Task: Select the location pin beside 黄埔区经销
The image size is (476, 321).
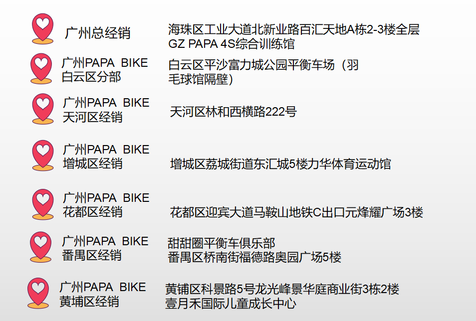Action: pyautogui.click(x=38, y=293)
